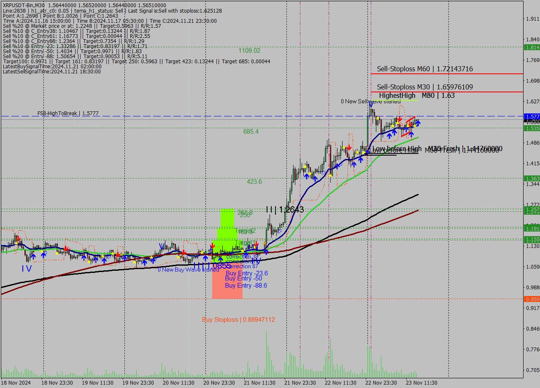
Task: Click the 'Sell %10 @ C_Entry61: 1.16773' line
Action: tap(76, 36)
